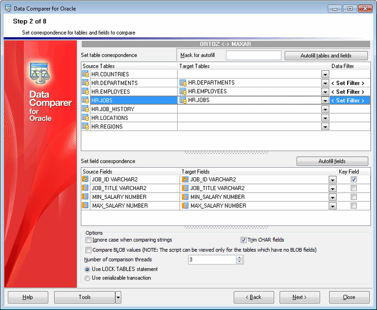Image resolution: width=377 pixels, height=310 pixels.
Task: Click the target JOB_TITLE field icon
Action: click(x=185, y=188)
